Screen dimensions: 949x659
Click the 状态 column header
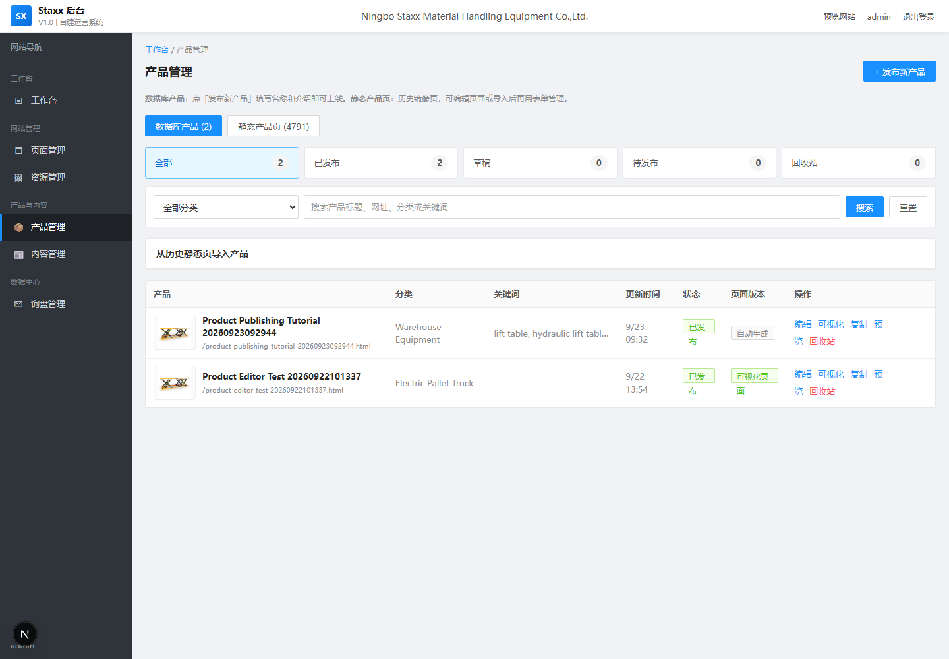(691, 294)
